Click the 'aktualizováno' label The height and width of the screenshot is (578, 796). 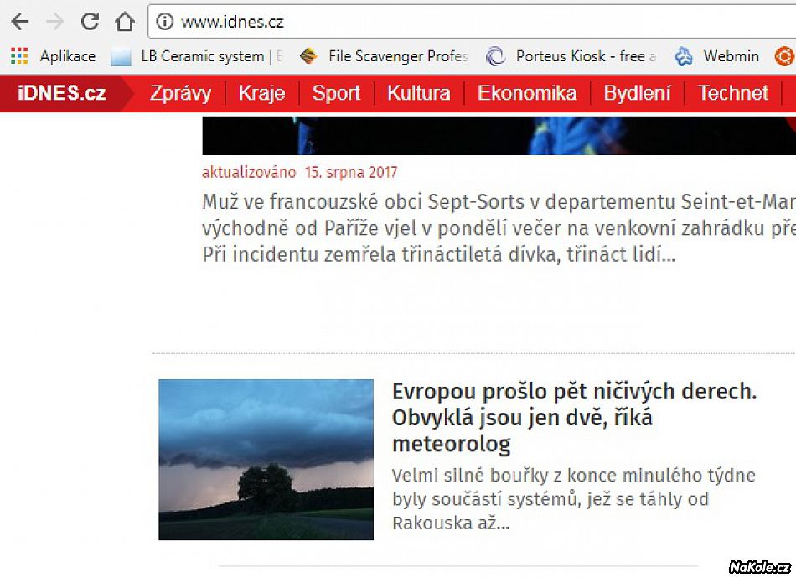249,172
